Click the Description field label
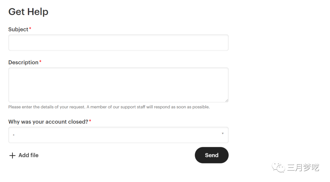Viewport: 330px width, 182px height. click(23, 62)
